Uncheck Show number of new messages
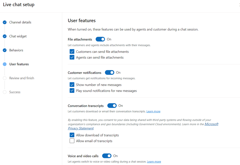240x165 pixels. coord(72,85)
